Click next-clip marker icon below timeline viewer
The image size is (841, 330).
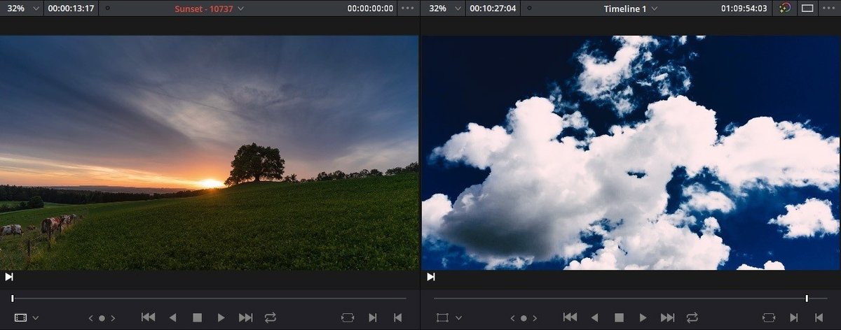point(431,277)
